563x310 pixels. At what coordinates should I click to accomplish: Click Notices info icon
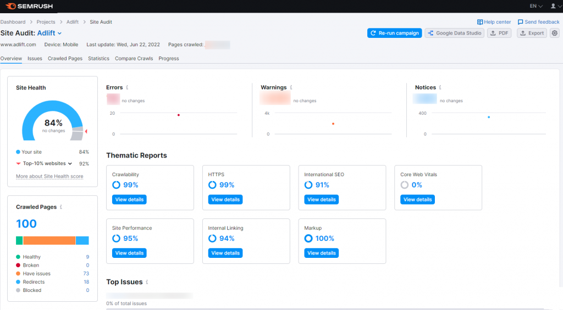(440, 87)
